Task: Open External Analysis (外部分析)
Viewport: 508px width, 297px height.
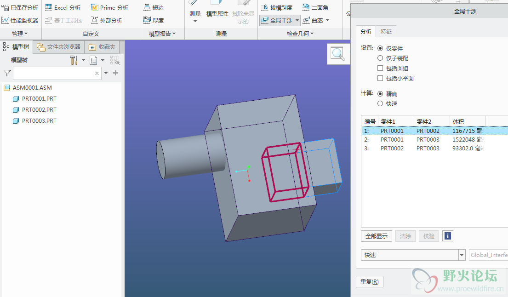Action: pos(107,20)
